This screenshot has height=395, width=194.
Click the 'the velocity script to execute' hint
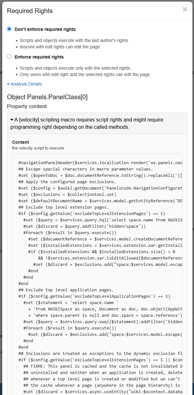click(38, 148)
